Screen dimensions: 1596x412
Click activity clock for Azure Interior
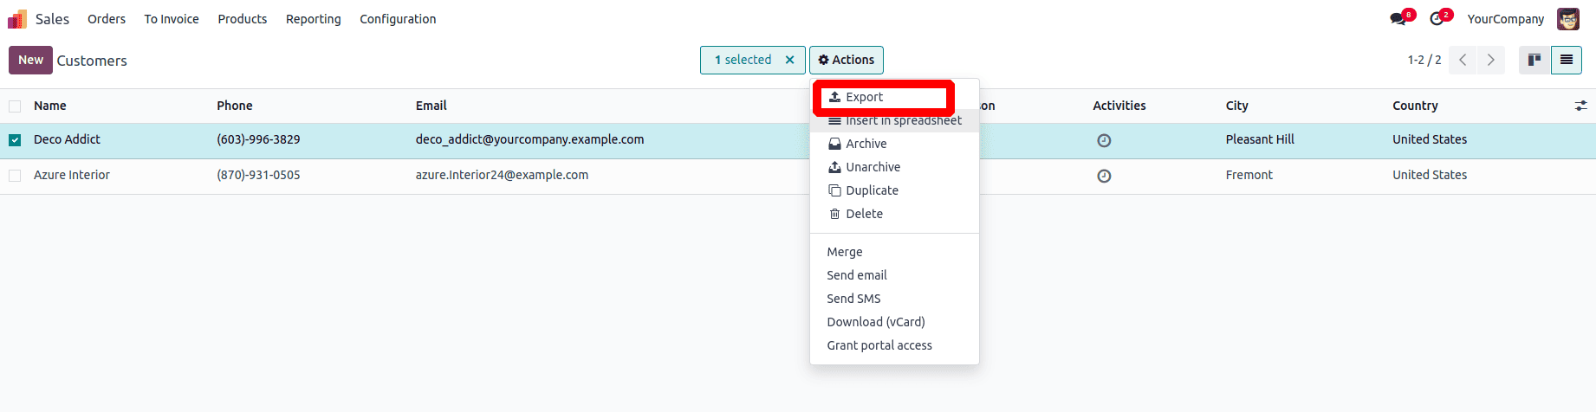(x=1104, y=176)
